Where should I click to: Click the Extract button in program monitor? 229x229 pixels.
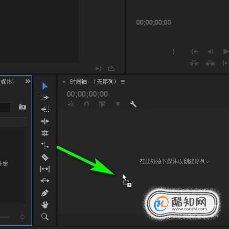[x=210, y=63]
